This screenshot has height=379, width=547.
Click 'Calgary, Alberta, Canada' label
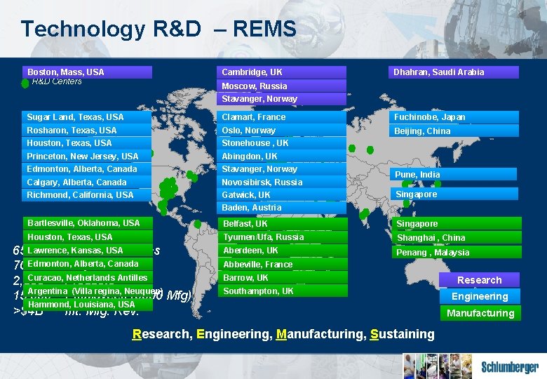click(x=86, y=182)
